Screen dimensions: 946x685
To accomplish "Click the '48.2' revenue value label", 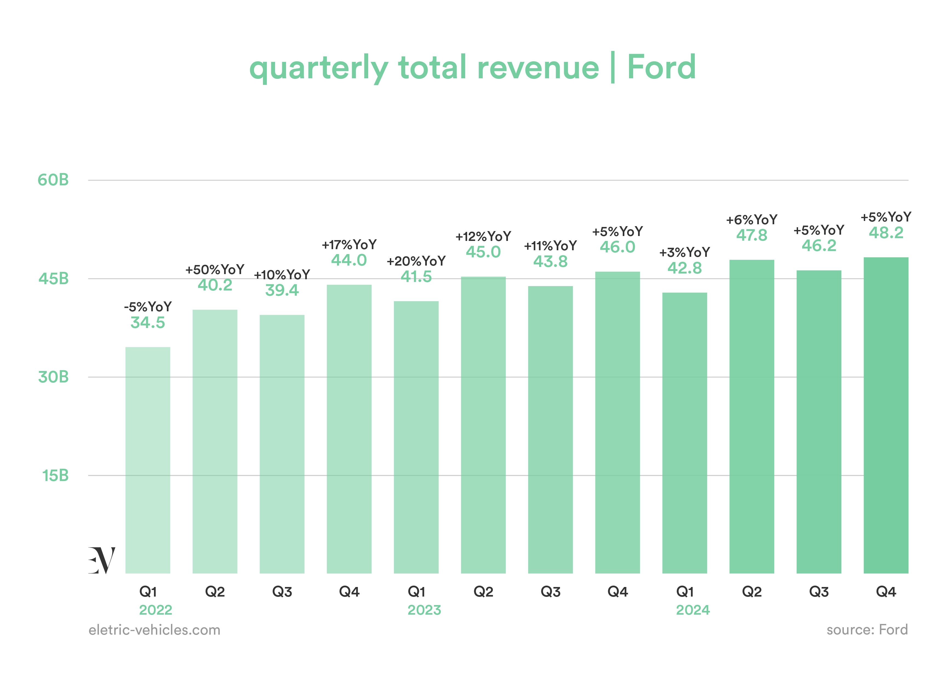I will pyautogui.click(x=886, y=233).
